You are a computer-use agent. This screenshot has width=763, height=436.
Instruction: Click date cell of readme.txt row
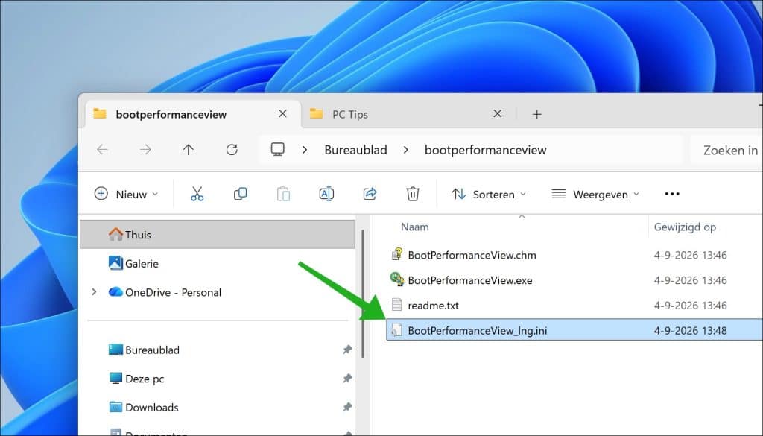click(690, 305)
